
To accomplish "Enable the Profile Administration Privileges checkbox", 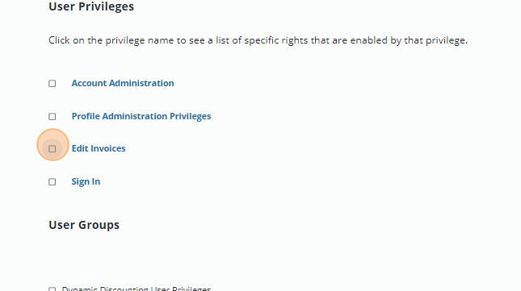I will (x=53, y=117).
